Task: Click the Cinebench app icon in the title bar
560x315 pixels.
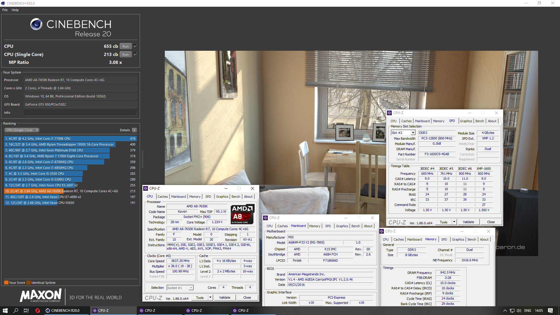Action: (3, 3)
